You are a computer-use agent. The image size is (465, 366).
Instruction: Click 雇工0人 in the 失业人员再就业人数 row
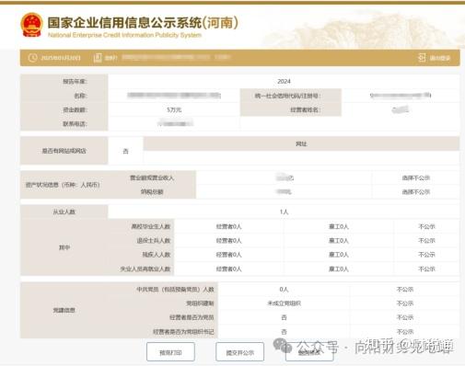339,269
